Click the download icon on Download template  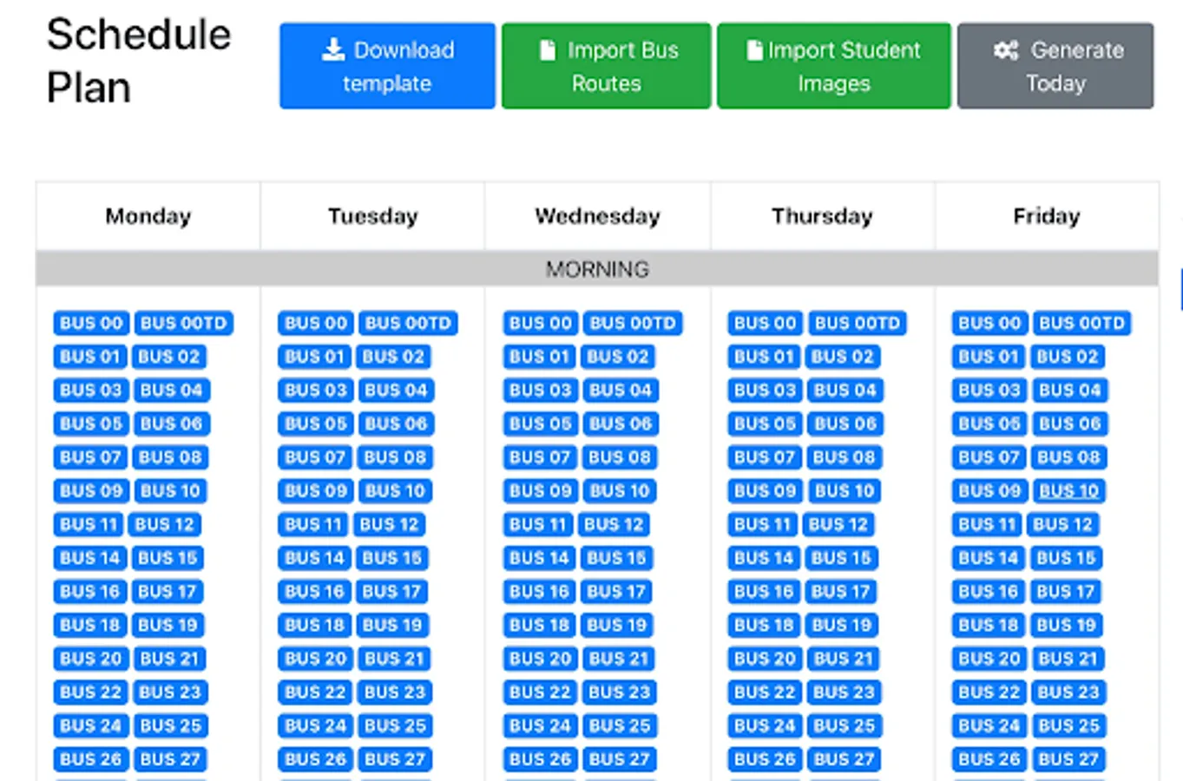click(333, 50)
